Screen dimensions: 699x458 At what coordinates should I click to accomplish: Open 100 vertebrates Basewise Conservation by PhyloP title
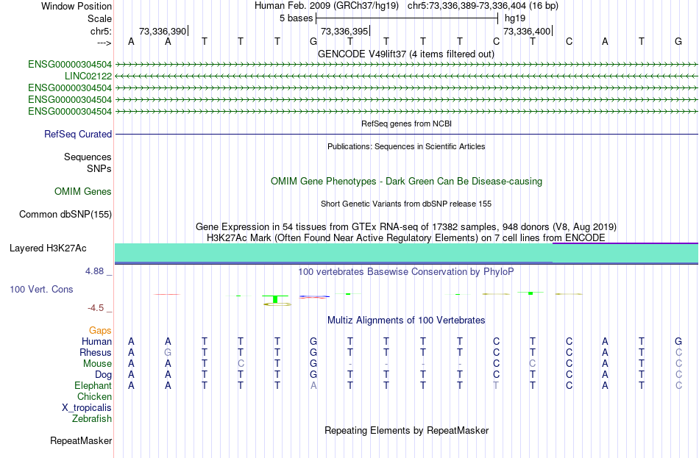[406, 272]
